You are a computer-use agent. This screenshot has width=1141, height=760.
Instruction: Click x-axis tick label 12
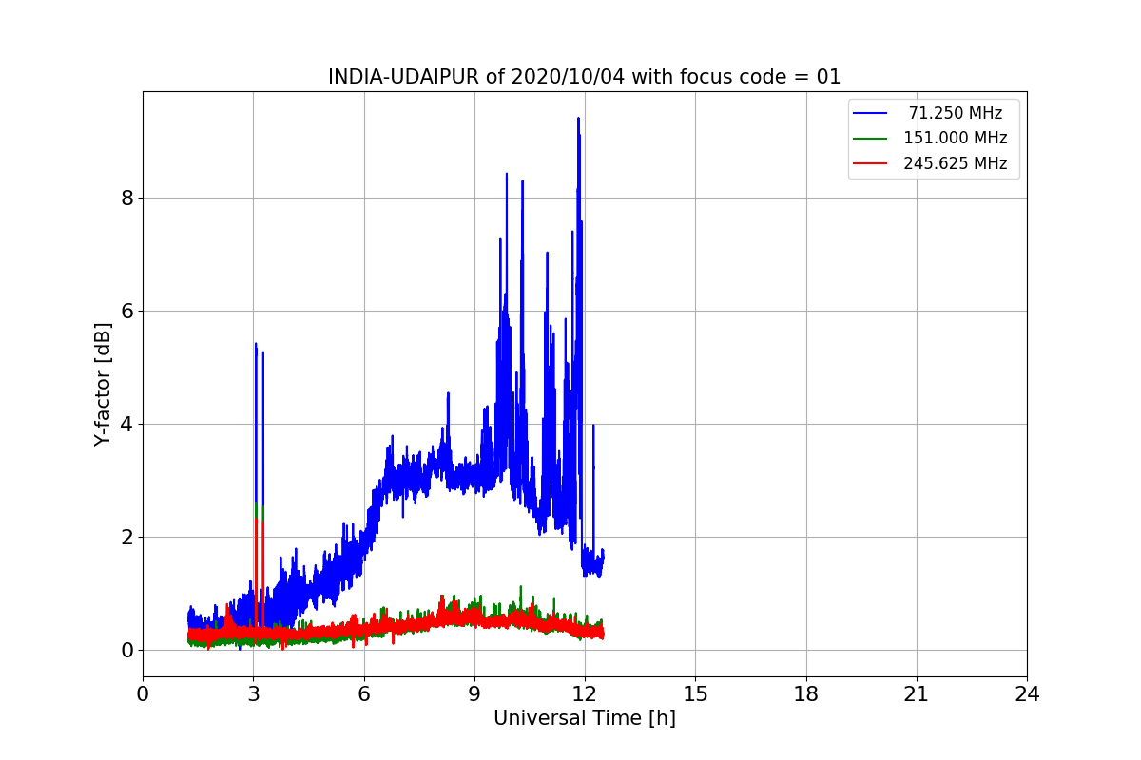[x=585, y=694]
